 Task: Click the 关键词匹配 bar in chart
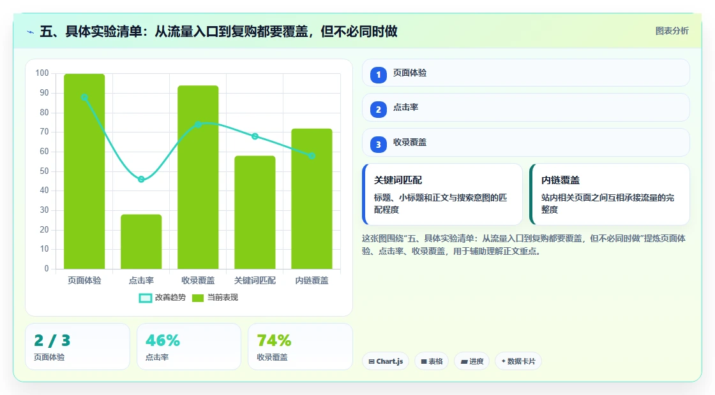pos(255,213)
